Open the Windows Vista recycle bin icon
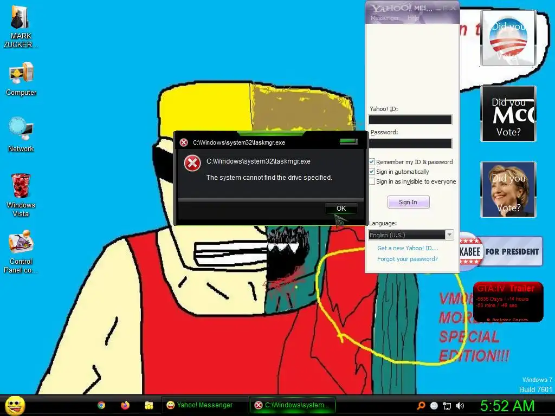Screen dimensions: 555x416 point(21,195)
